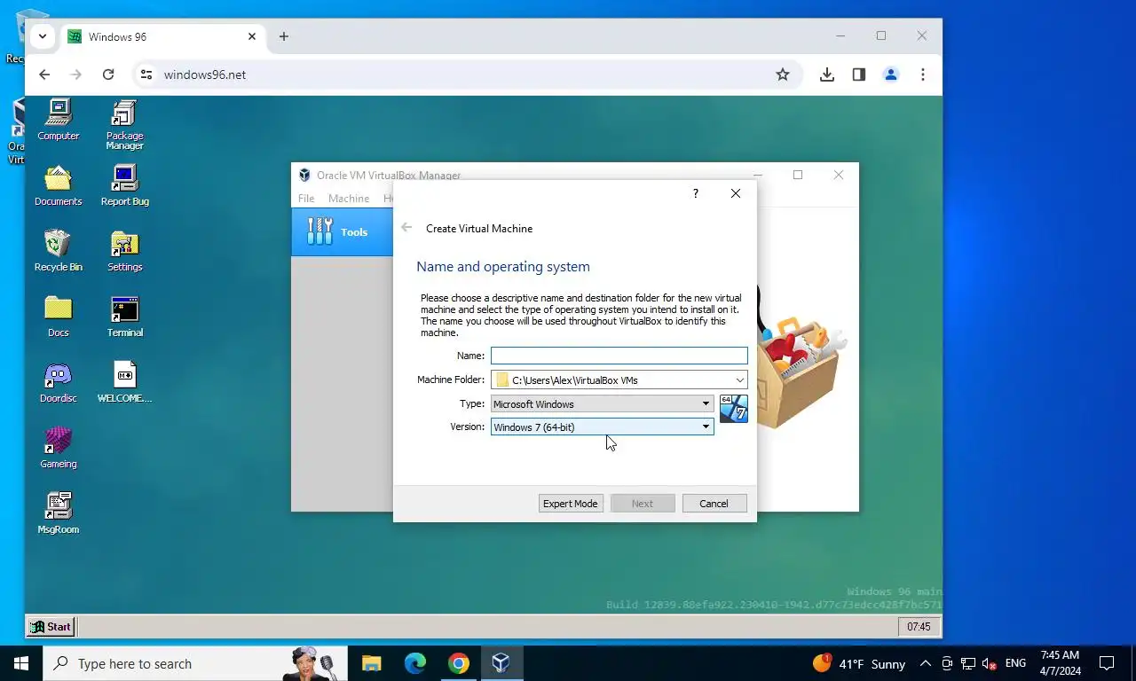Reload the windows96.net page
The width and height of the screenshot is (1136, 681).
coord(108,74)
